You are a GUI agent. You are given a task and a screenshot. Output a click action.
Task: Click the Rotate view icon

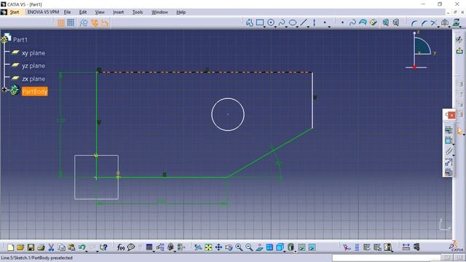(229, 247)
